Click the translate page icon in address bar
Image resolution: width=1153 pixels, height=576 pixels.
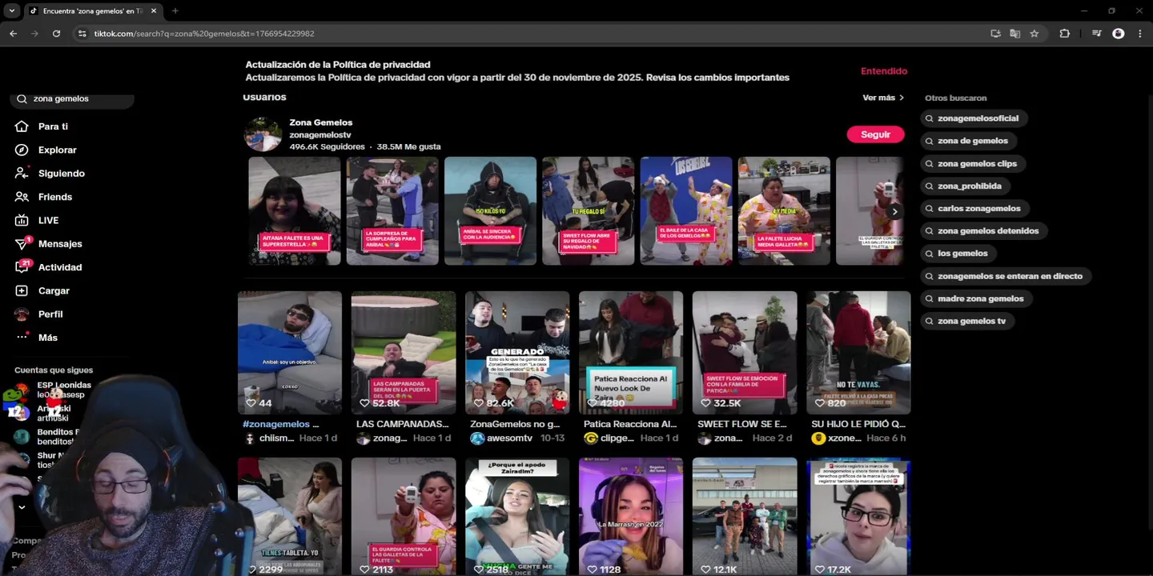[x=1014, y=34]
